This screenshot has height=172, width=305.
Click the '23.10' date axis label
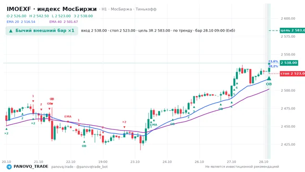click(x=135, y=162)
